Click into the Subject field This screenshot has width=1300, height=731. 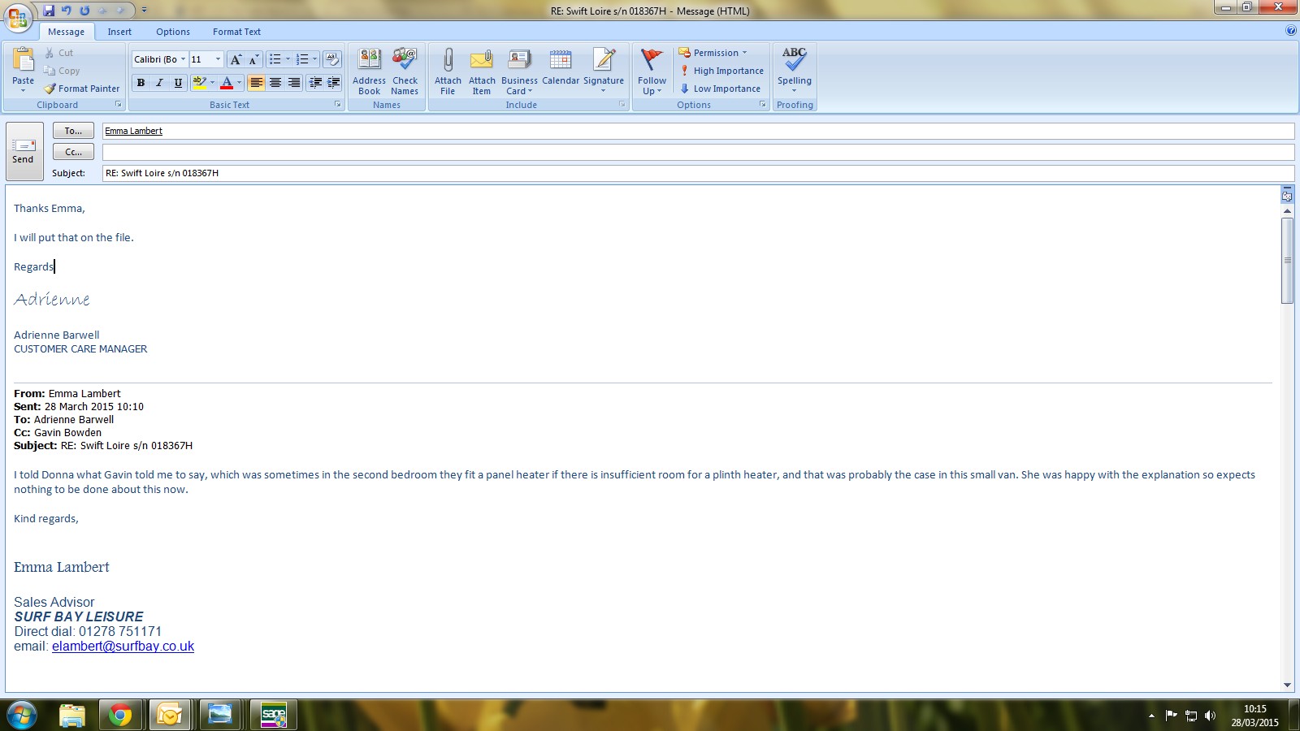tap(698, 173)
